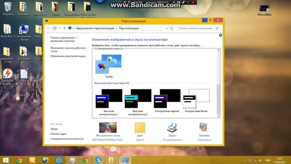Open Панель управления домашняя страница link
Image resolution: width=291 pixels, height=164 pixels.
(64, 39)
